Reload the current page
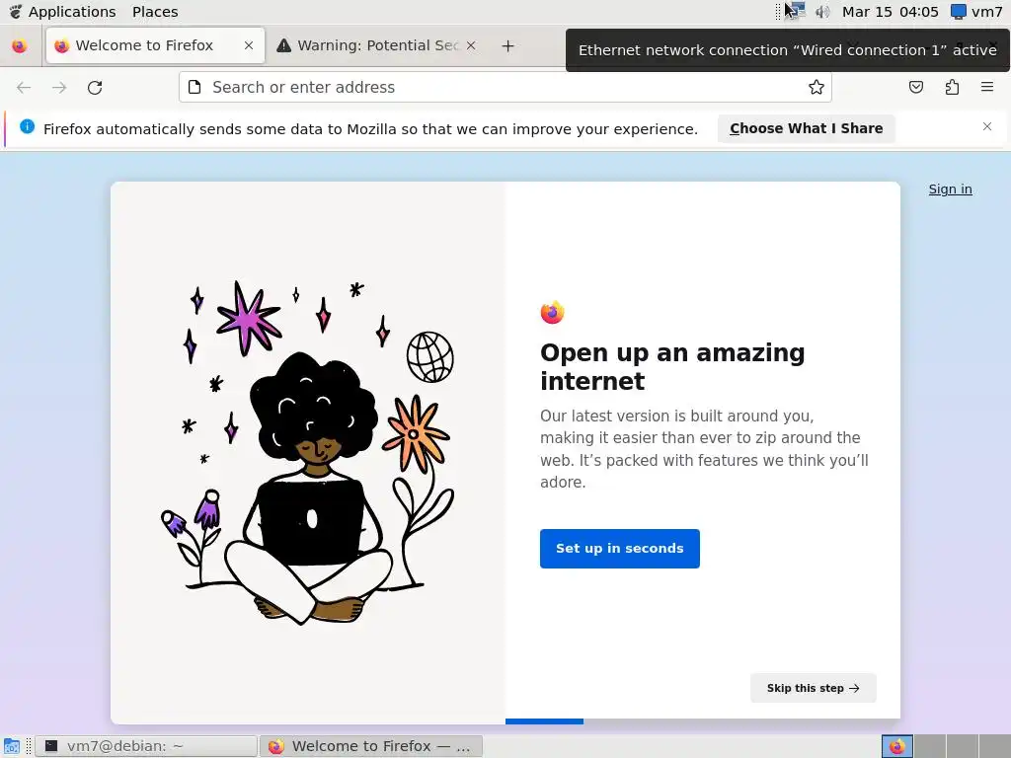 (x=95, y=88)
